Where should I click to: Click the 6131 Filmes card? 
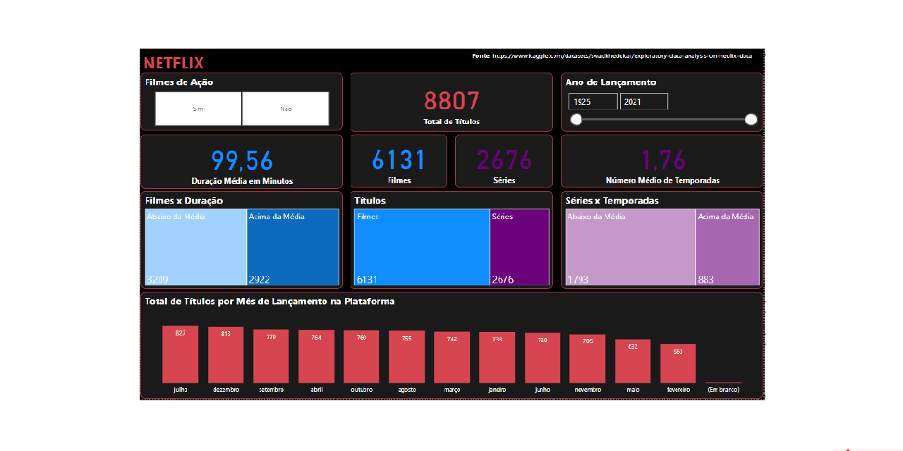399,161
